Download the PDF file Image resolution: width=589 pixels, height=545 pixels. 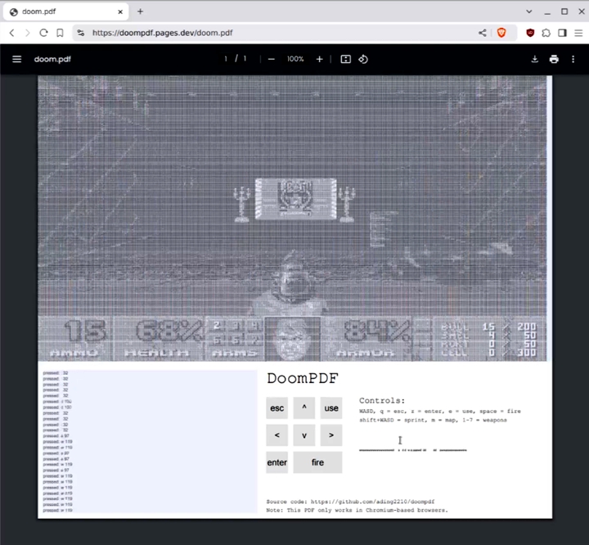tap(534, 59)
